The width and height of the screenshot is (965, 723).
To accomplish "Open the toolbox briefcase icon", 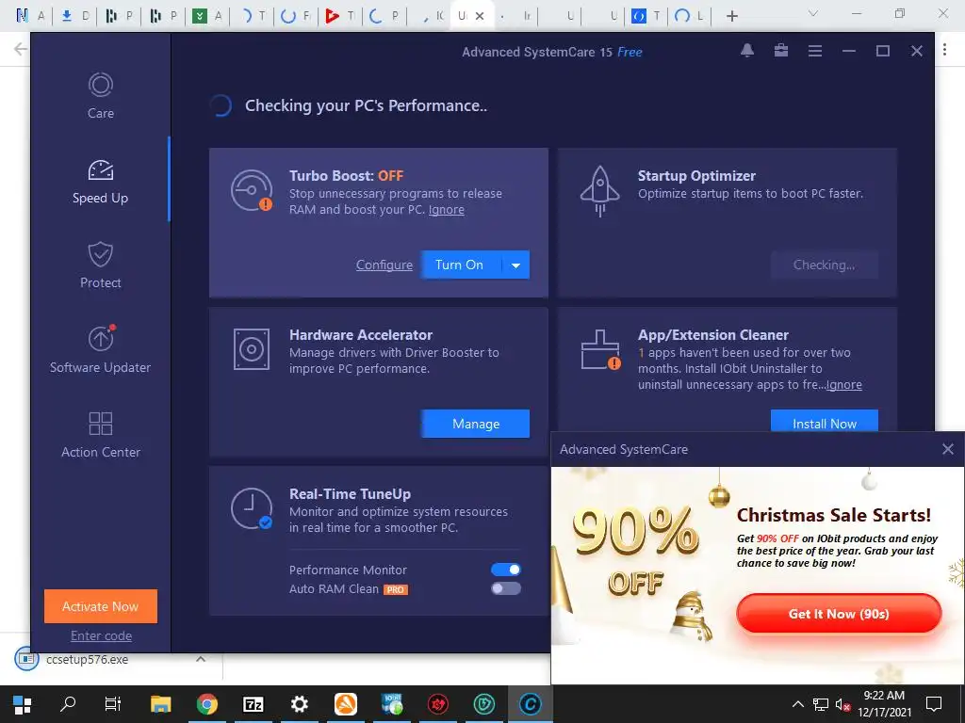I will click(x=781, y=51).
